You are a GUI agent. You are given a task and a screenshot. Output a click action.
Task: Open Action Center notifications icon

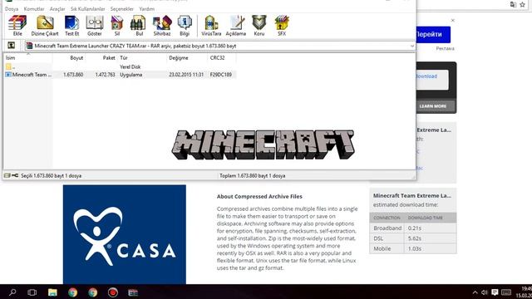tap(495, 292)
